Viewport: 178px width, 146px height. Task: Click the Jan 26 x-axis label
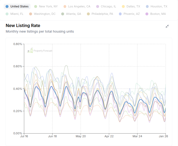[163, 136]
